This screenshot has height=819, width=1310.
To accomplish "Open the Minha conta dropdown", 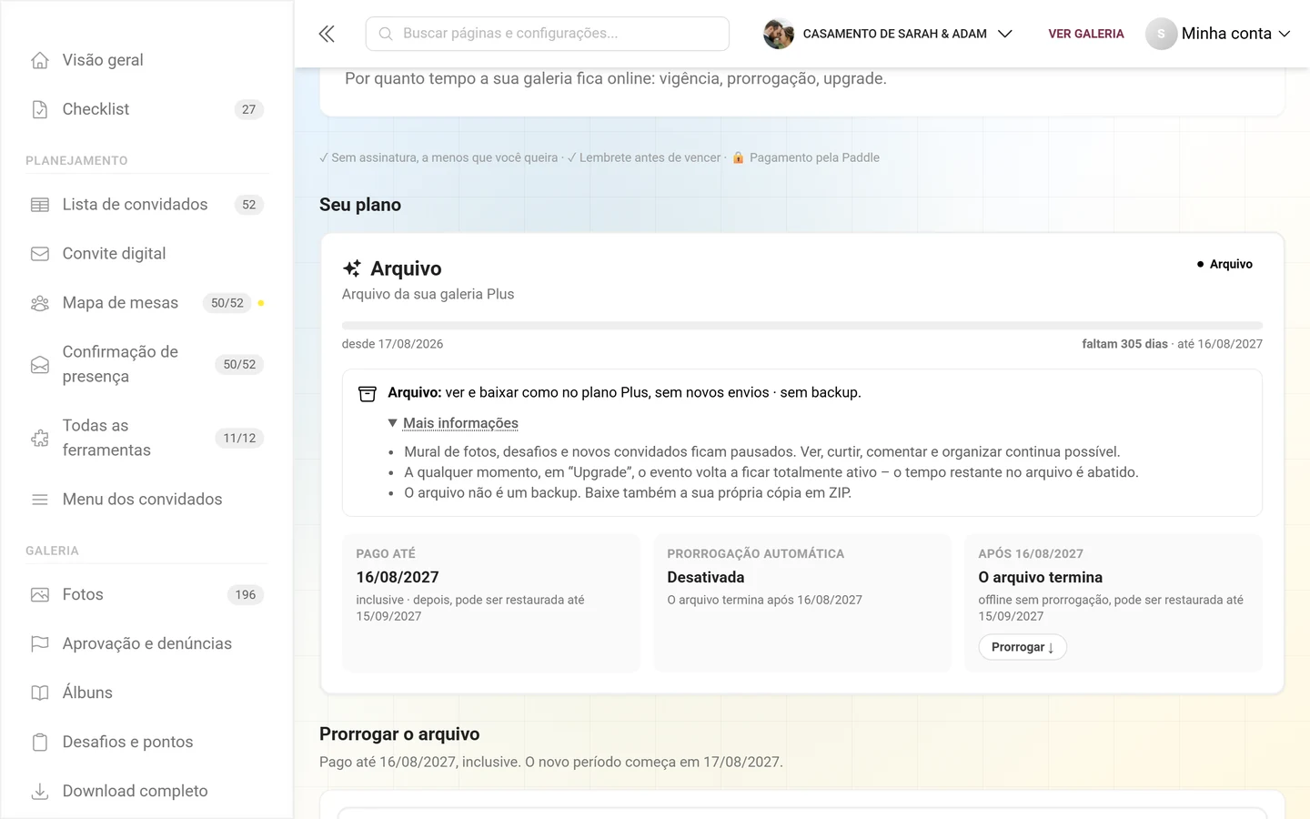I will (1218, 34).
